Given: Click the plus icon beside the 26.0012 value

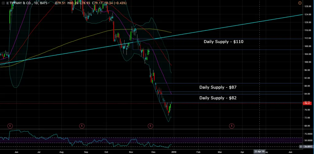Looking at the screenshot, I should point(301,147).
